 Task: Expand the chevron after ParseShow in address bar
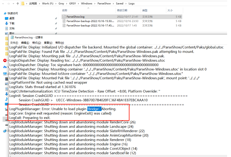coord(113,4)
